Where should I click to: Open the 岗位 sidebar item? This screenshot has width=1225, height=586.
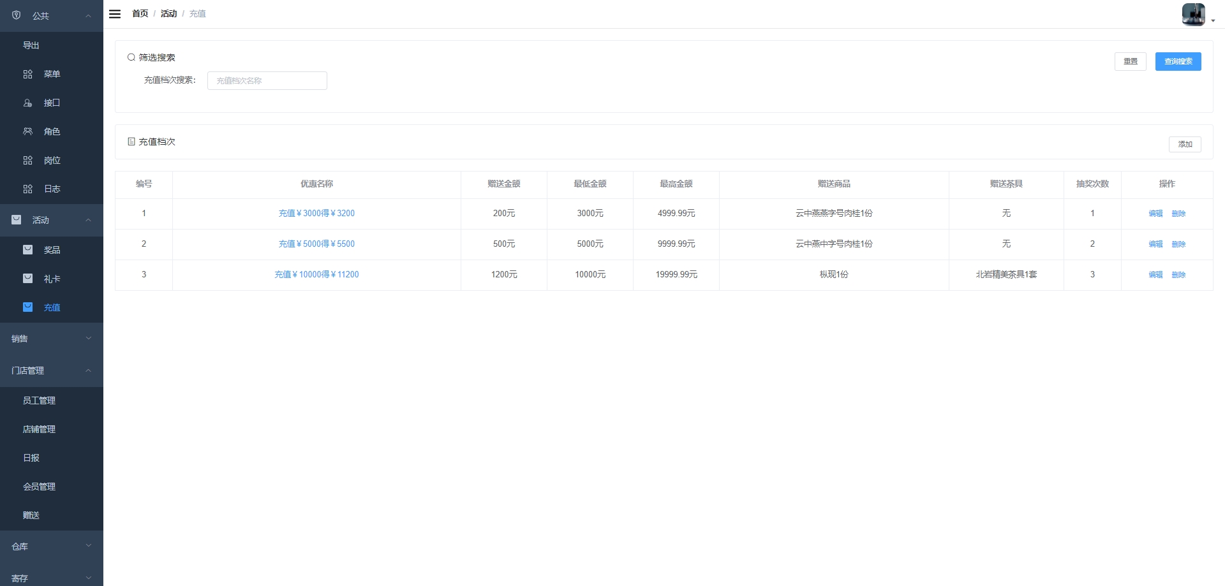(52, 160)
